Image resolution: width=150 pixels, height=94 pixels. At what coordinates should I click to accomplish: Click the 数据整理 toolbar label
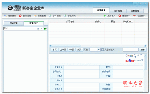click(42, 16)
